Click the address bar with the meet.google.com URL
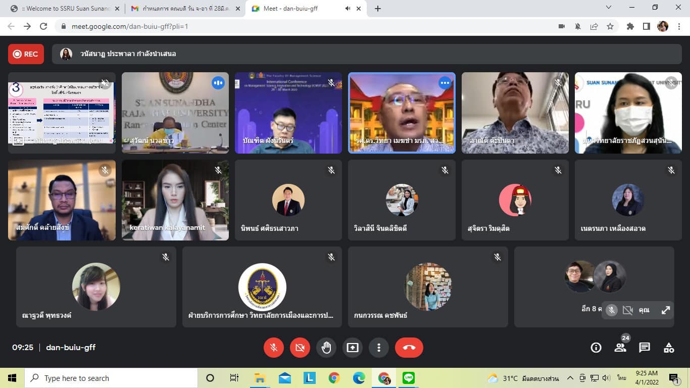Screen dimensions: 690x388 303,26
